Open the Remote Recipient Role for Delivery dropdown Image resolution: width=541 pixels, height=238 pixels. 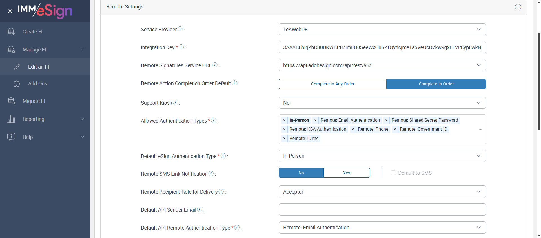coord(382,192)
